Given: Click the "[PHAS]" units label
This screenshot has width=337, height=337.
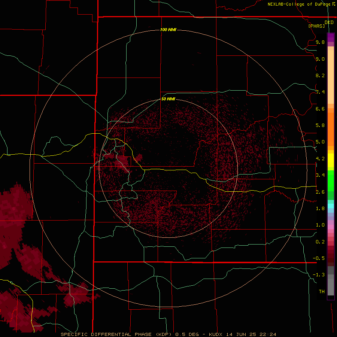Looking at the screenshot, I should point(316,26).
